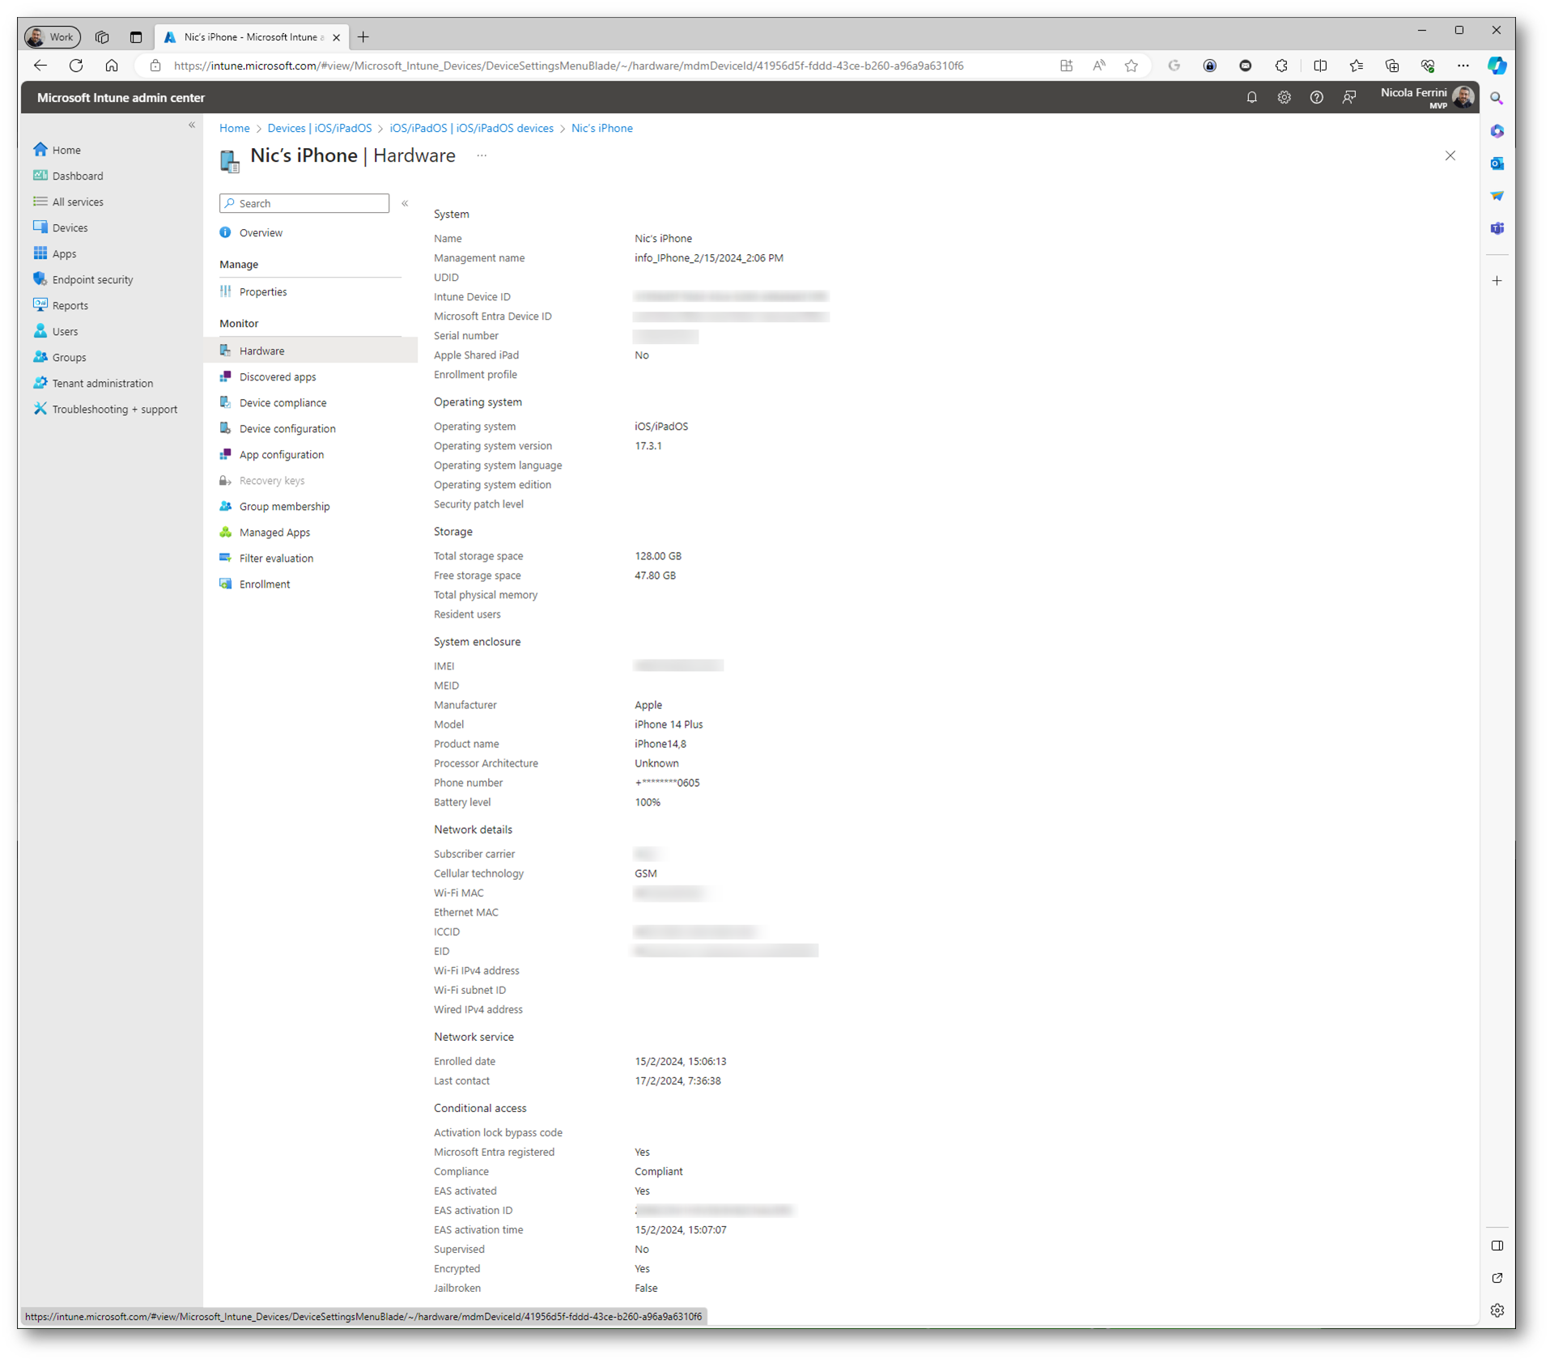Open the portal settings gear icon

(x=1284, y=98)
